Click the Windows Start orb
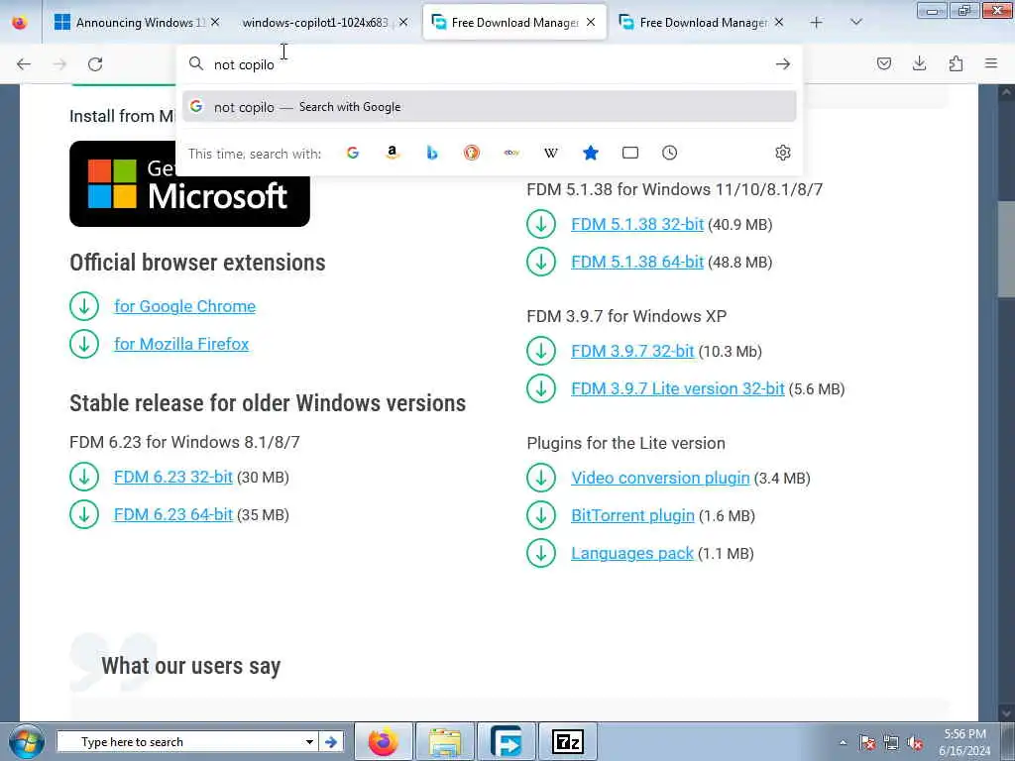The height and width of the screenshot is (761, 1015). pos(26,741)
